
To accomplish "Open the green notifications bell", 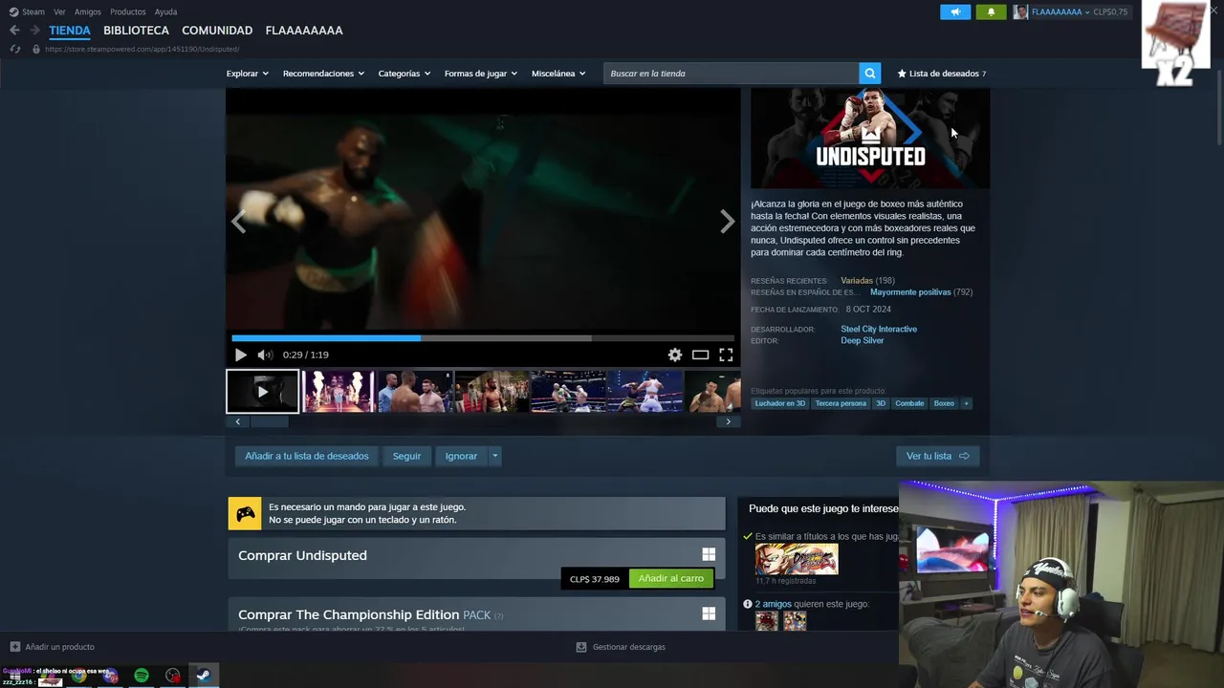I will 991,11.
